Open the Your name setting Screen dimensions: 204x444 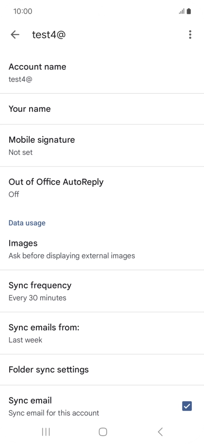[102, 109]
